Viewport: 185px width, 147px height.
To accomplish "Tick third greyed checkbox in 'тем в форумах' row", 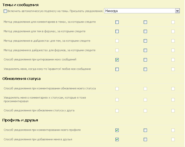I will coord(173,31).
